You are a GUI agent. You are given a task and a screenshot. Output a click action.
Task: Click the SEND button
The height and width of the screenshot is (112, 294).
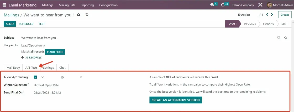click(x=10, y=24)
